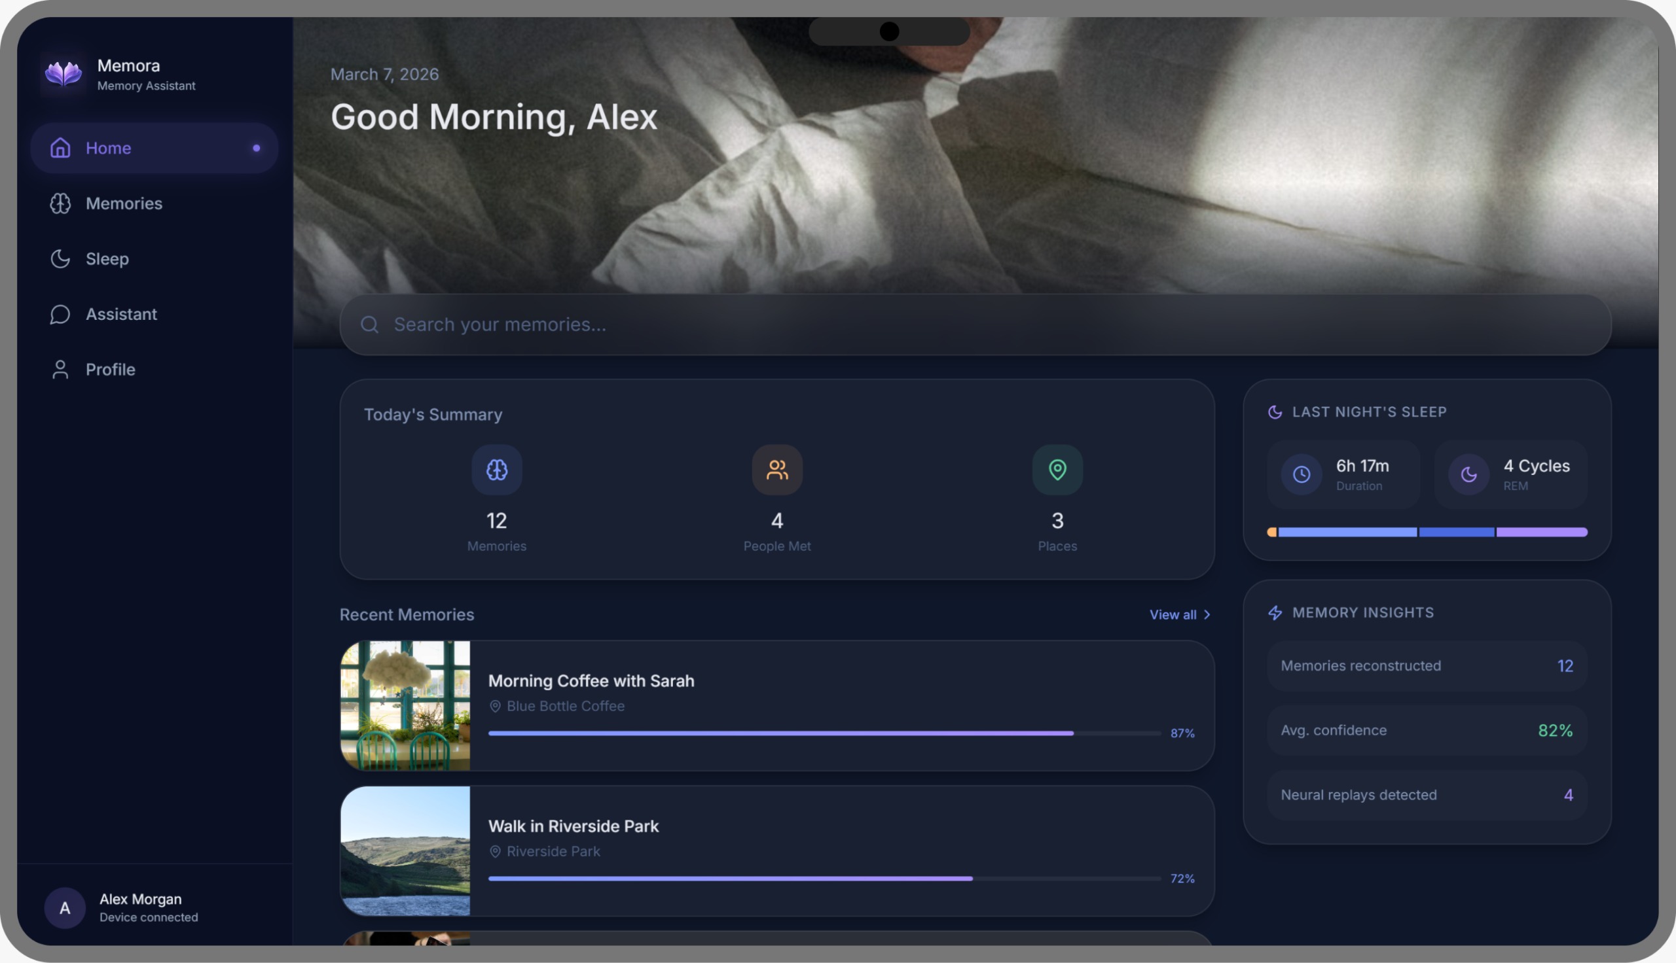Click the clock icon beside sleep duration
The height and width of the screenshot is (963, 1676).
1301,474
